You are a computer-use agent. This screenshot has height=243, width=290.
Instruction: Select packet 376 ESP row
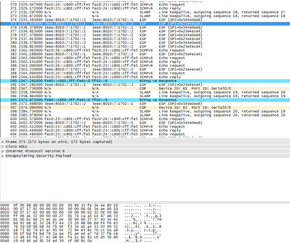145,28
